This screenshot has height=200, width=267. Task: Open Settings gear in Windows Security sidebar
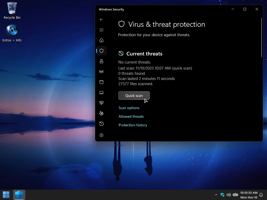point(101,135)
